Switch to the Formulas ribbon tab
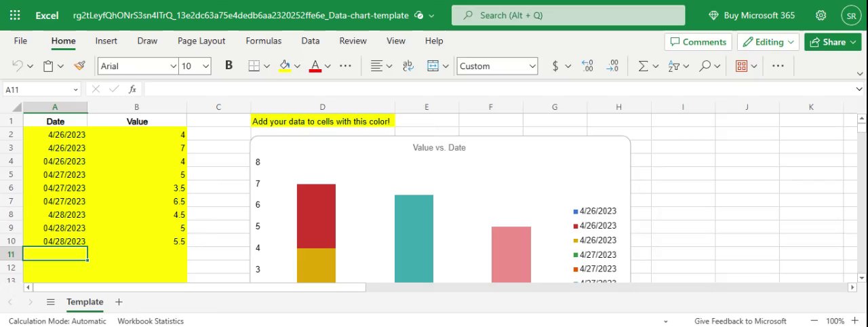This screenshot has width=868, height=327. click(263, 41)
